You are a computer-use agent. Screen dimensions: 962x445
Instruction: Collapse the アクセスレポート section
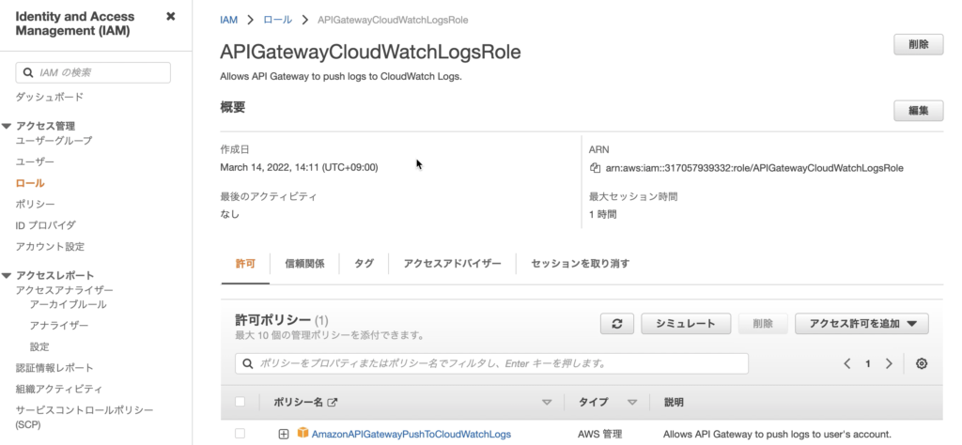coord(7,276)
